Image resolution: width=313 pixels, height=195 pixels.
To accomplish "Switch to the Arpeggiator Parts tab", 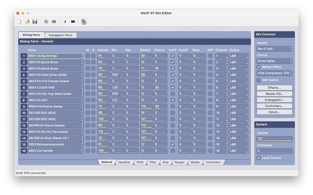I will [x=60, y=35].
